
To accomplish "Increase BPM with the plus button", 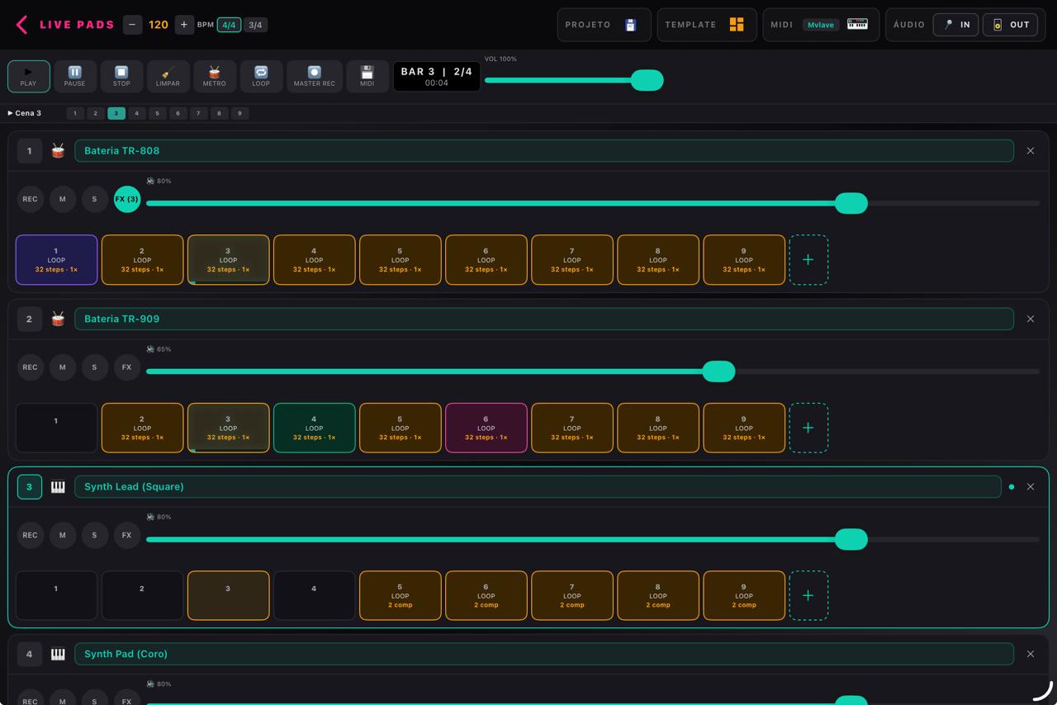I will tap(183, 25).
